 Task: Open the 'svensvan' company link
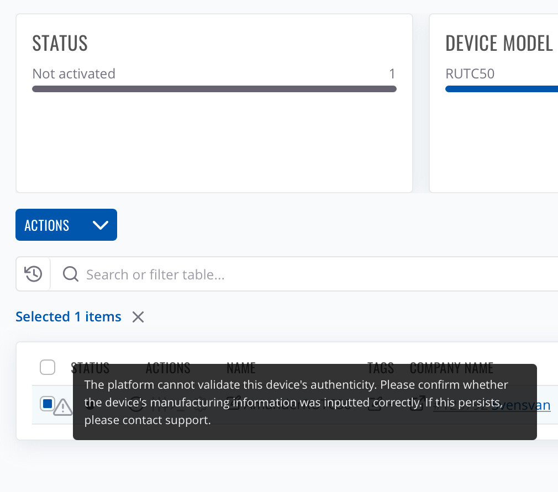(521, 405)
